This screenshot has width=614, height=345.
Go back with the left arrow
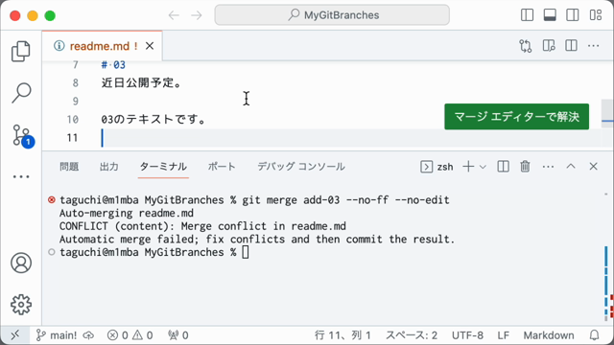click(x=174, y=15)
